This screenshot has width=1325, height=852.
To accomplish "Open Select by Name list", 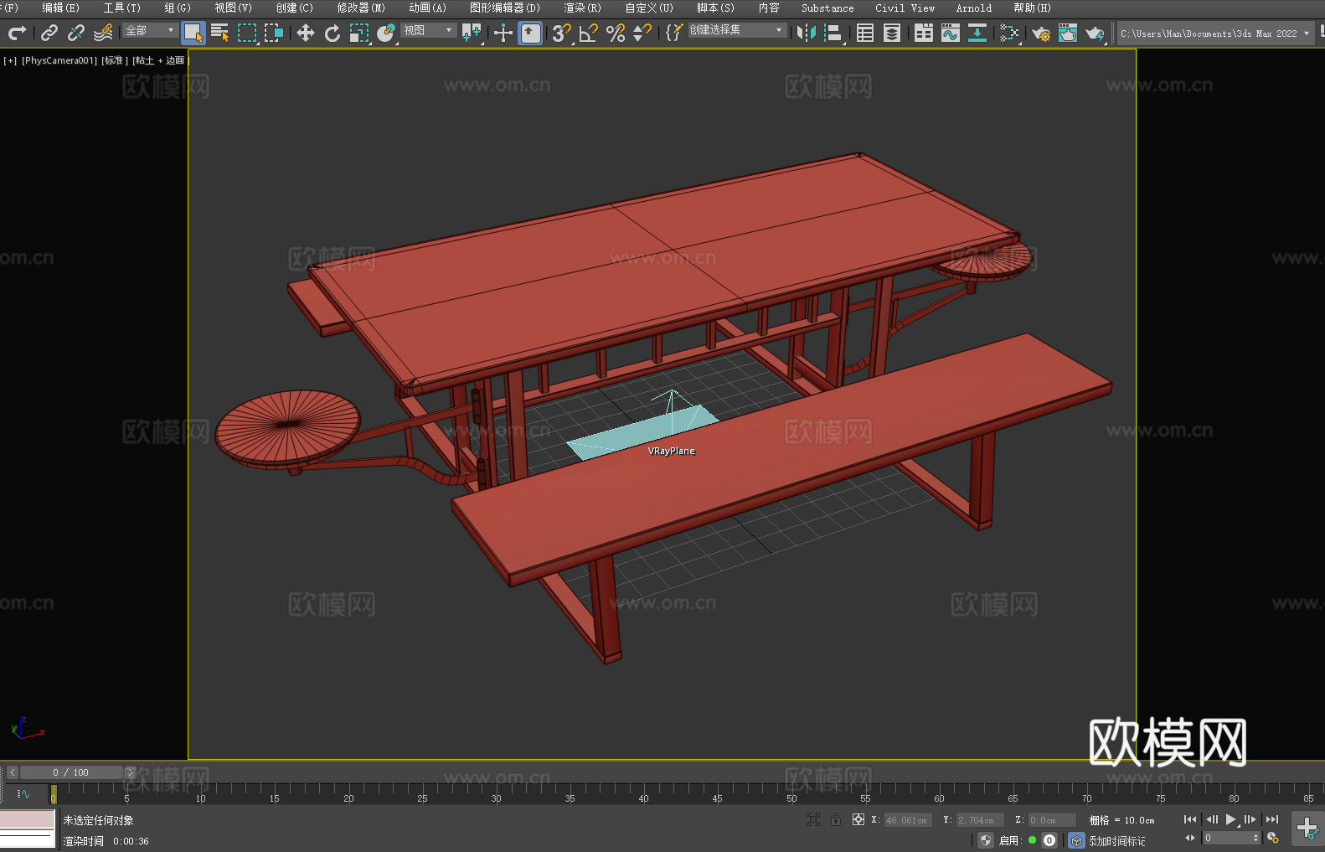I will pos(219,33).
